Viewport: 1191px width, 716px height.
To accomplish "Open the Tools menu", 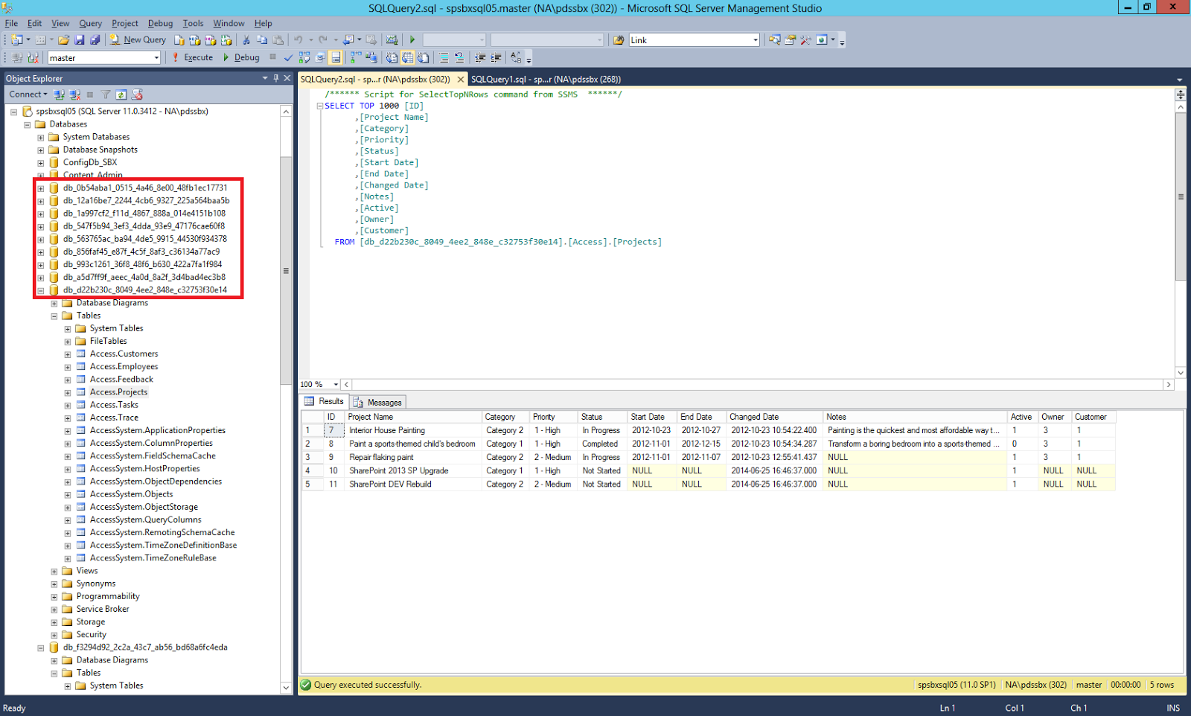I will click(193, 23).
